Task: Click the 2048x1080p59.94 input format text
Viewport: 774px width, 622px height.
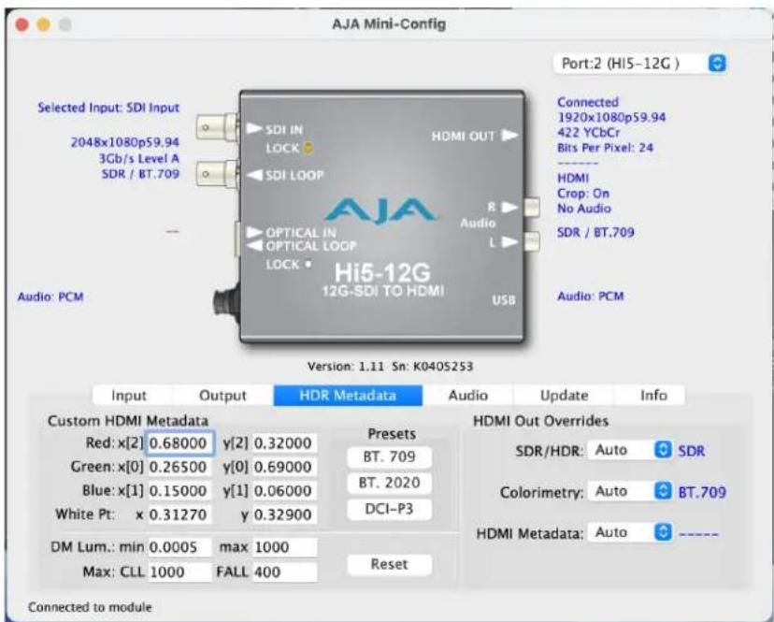Action: pos(125,142)
